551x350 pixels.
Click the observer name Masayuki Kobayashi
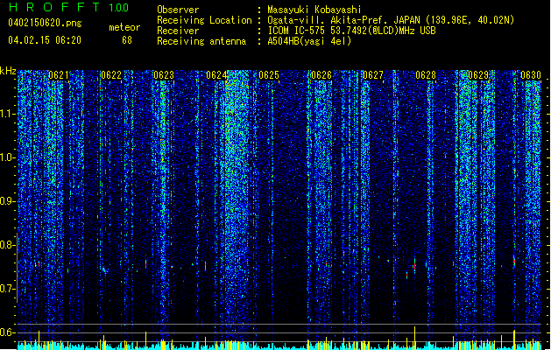[314, 10]
